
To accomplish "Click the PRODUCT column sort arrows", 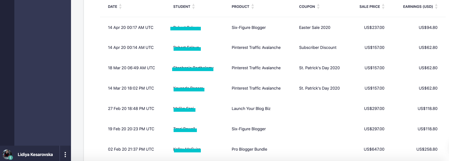I will pos(252,6).
